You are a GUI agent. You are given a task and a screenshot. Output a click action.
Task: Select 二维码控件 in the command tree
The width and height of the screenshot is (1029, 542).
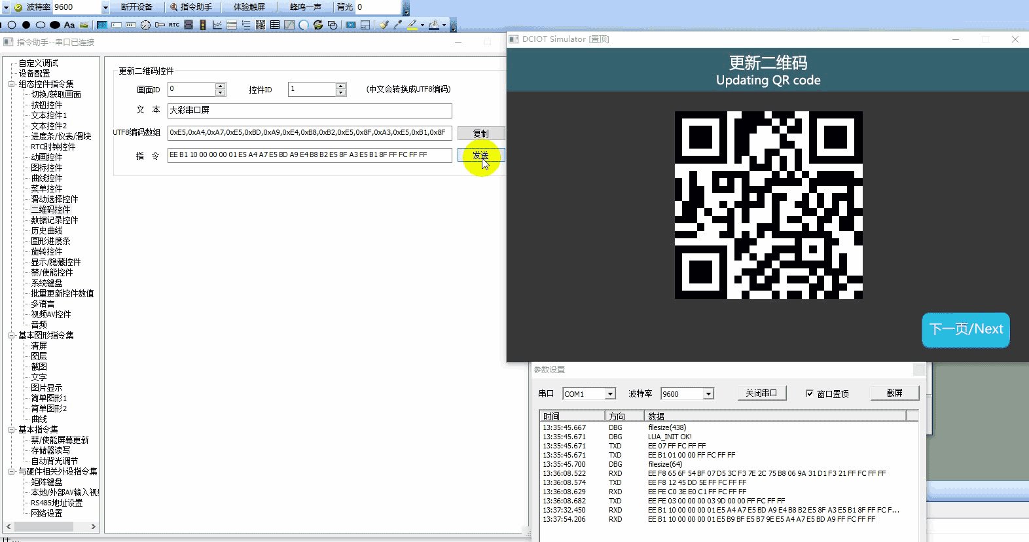tap(50, 209)
